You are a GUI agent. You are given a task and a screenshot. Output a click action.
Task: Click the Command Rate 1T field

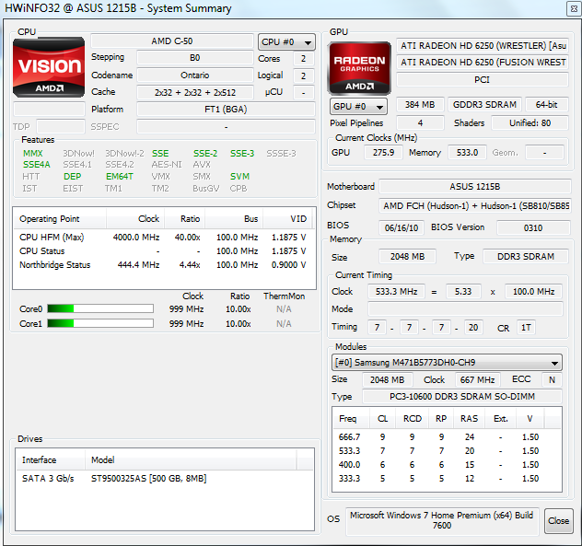[x=526, y=328]
